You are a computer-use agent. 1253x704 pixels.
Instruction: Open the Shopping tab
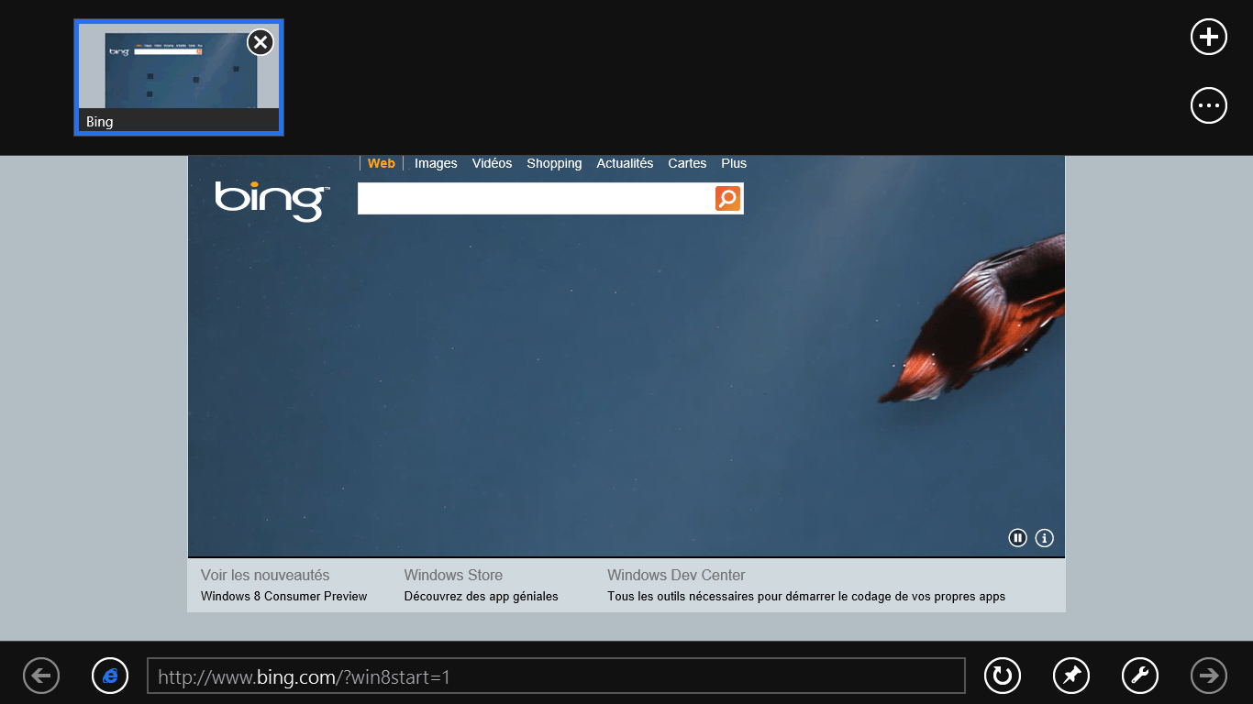click(554, 163)
